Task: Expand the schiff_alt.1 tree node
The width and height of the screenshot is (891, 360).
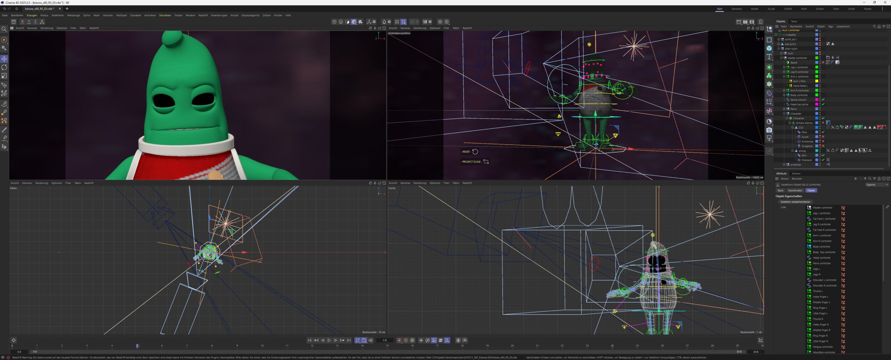Action: [x=778, y=39]
